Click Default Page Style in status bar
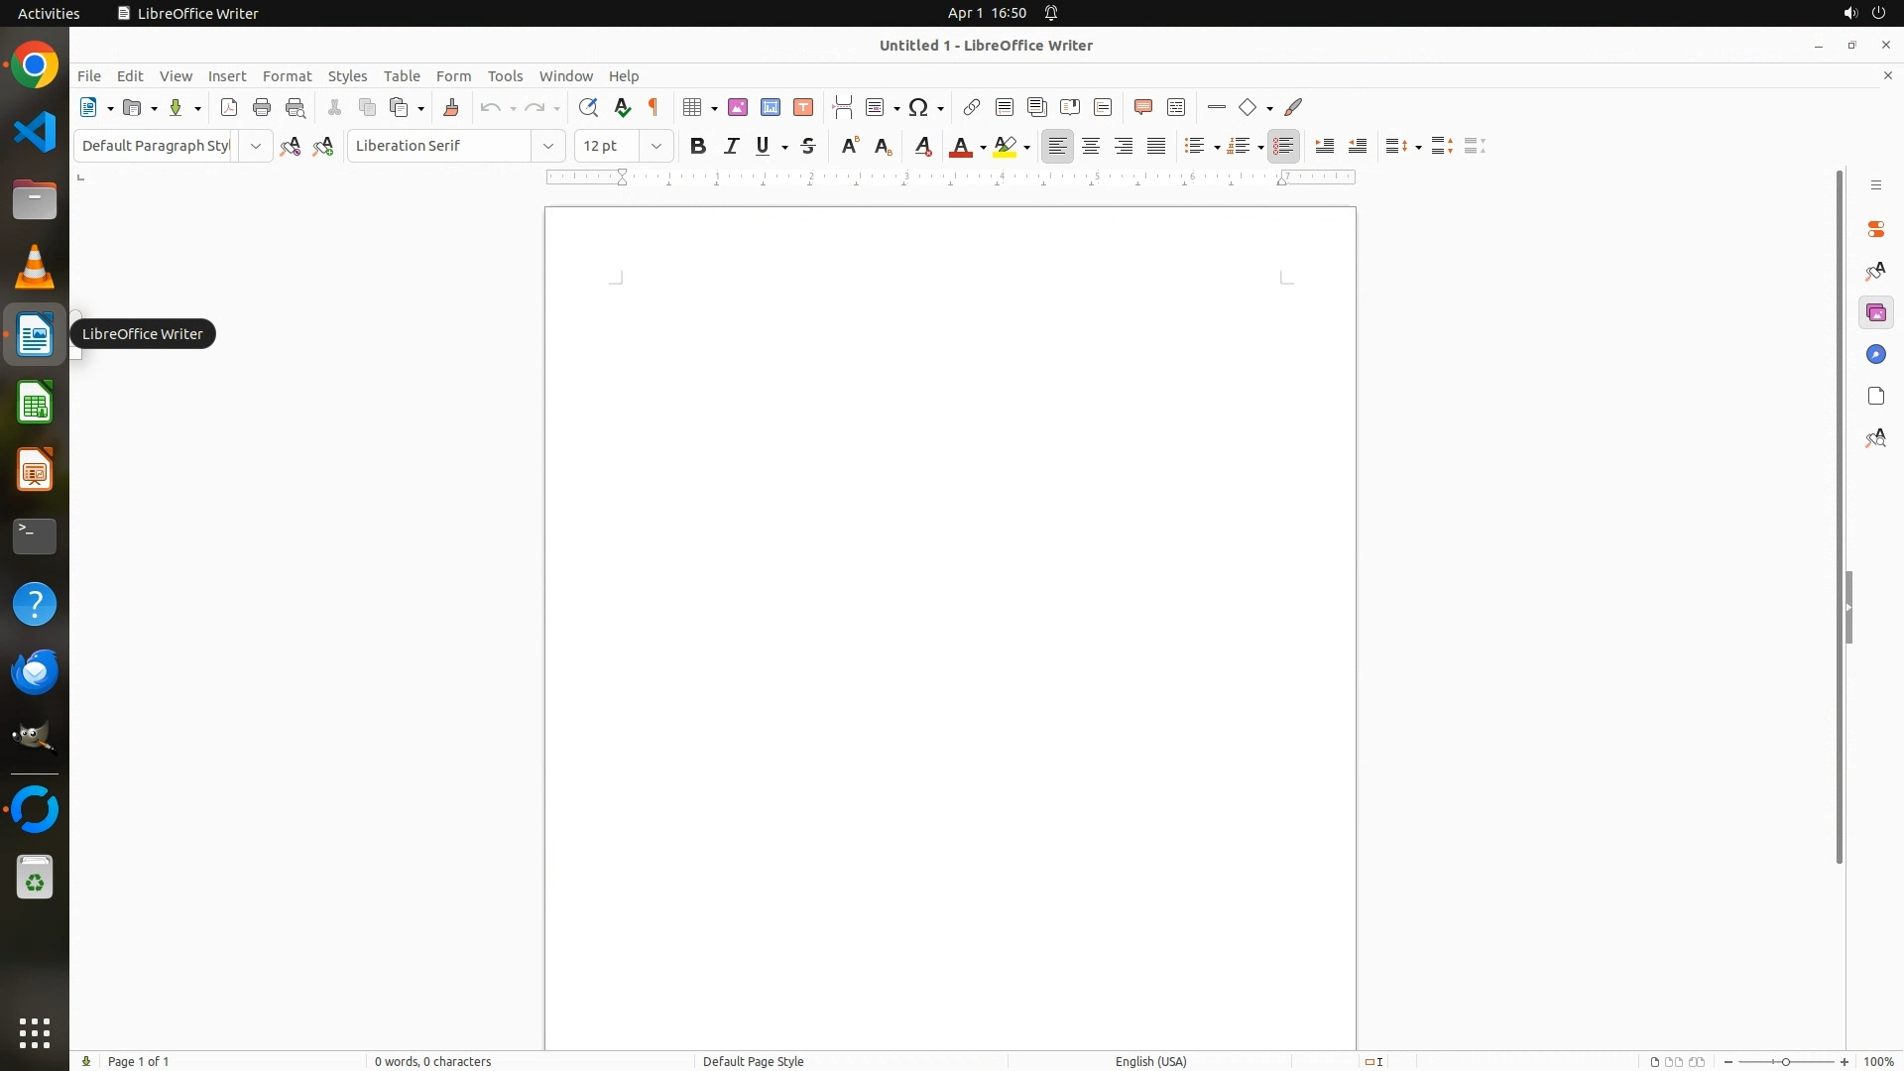This screenshot has height=1071, width=1904. (x=753, y=1061)
